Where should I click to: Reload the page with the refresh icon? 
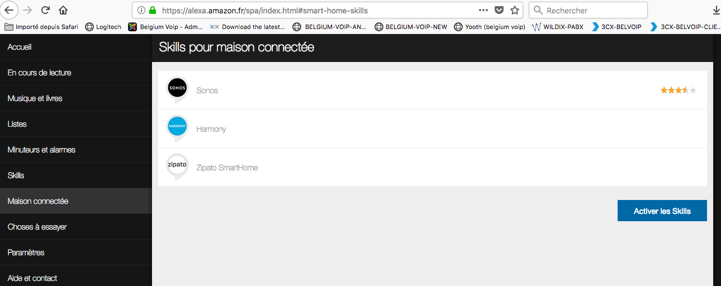click(46, 10)
